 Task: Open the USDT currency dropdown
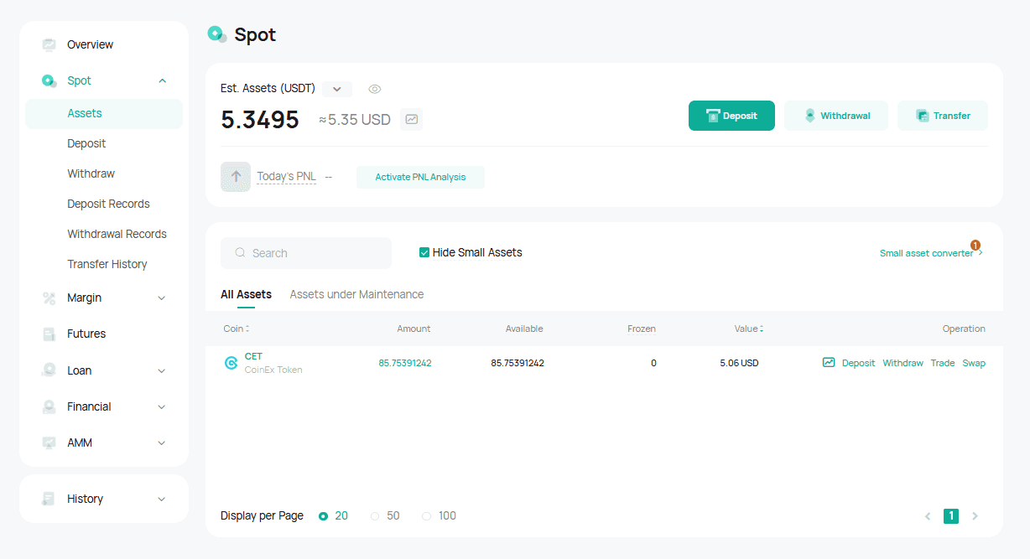337,89
